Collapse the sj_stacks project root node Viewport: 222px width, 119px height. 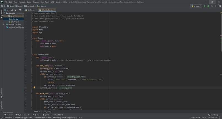(4, 13)
